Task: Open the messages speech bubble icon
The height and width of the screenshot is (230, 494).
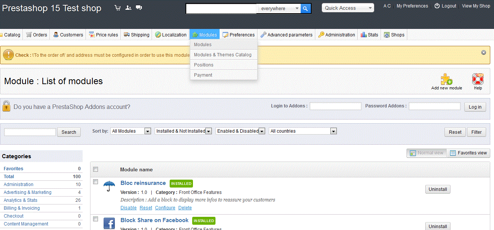Action: coord(139,8)
